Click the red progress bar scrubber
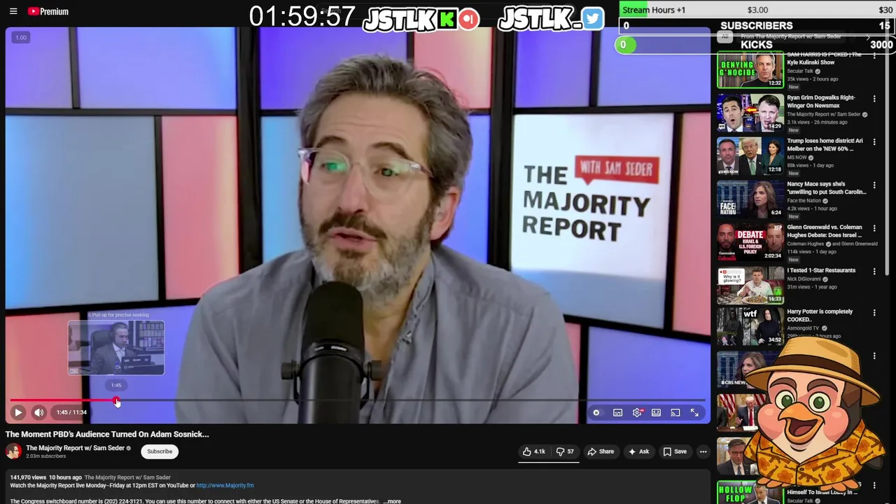Viewport: 896px width, 504px height. [117, 402]
